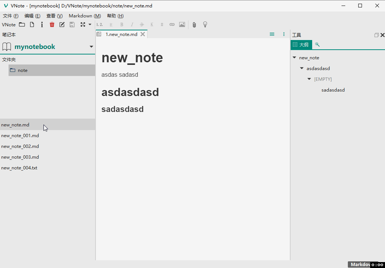Open new_note_002.md in file list
This screenshot has width=385, height=268.
(48, 146)
